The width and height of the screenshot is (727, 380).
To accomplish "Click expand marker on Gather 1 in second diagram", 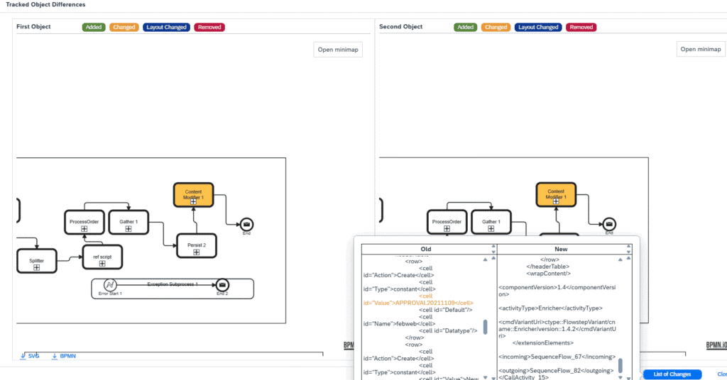I will click(491, 229).
